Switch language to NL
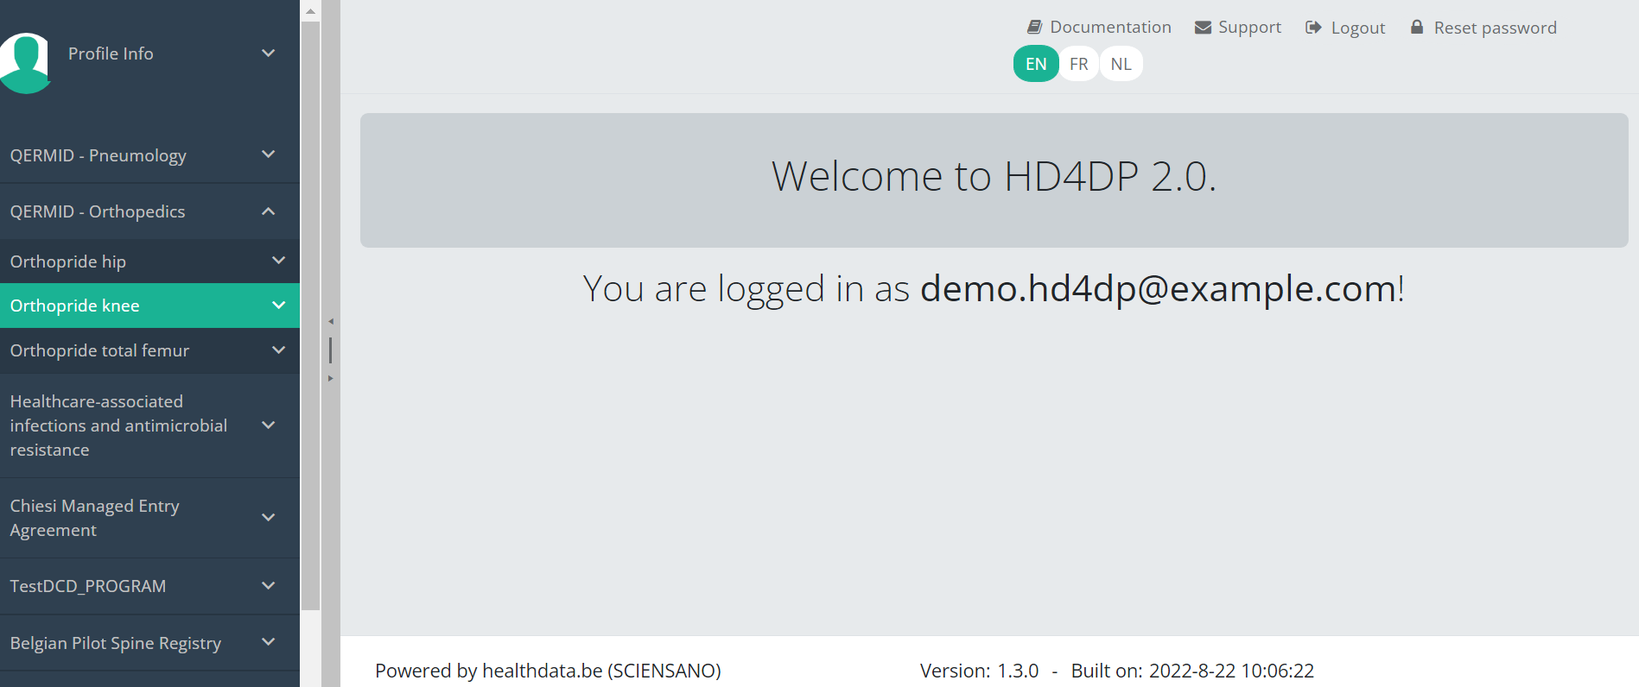Screen dimensions: 1639x687 (1121, 64)
